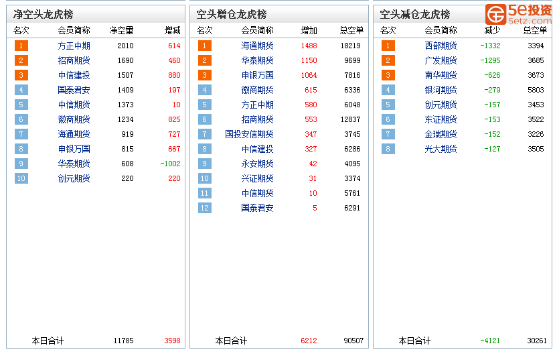Screen dimensions: 557x362
Task: Click the value 2010 for 方正中期
Action: pos(125,46)
